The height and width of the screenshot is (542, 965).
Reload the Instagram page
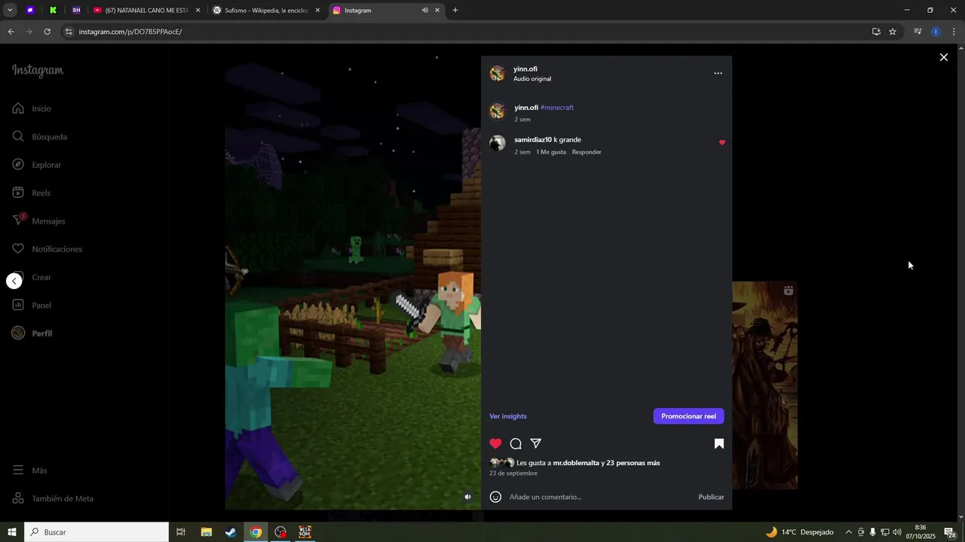click(x=47, y=32)
